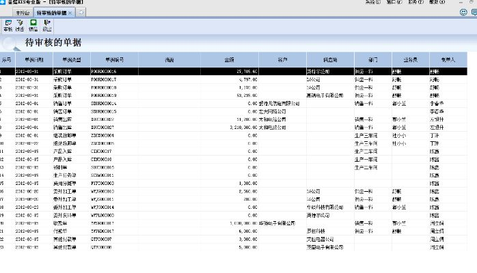Select document number ZZCX000004
The image size is (477, 273).
(103, 135)
